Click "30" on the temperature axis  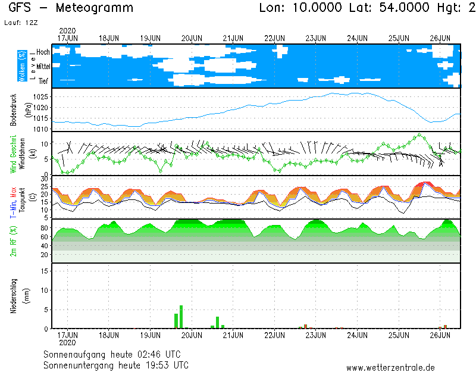(44, 179)
